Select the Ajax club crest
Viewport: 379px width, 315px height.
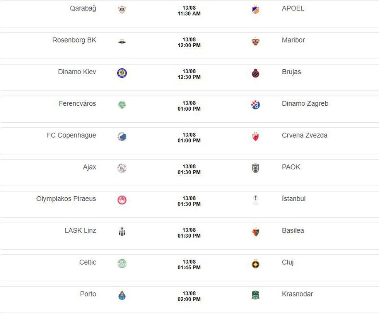(x=122, y=168)
